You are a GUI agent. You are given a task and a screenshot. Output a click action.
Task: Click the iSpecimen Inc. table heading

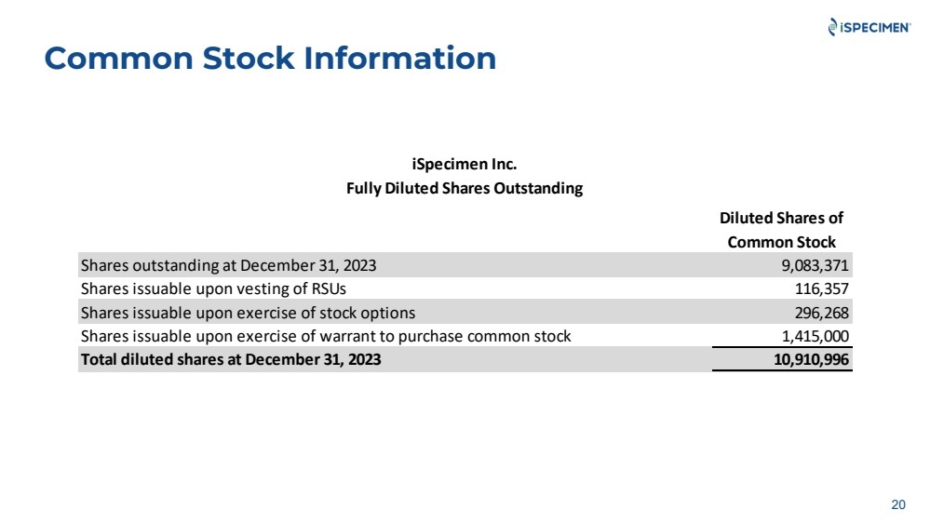click(x=465, y=164)
